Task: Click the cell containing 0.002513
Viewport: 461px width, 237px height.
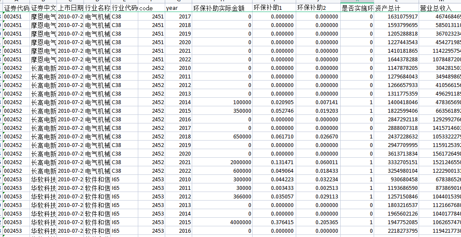Action: coord(318,188)
